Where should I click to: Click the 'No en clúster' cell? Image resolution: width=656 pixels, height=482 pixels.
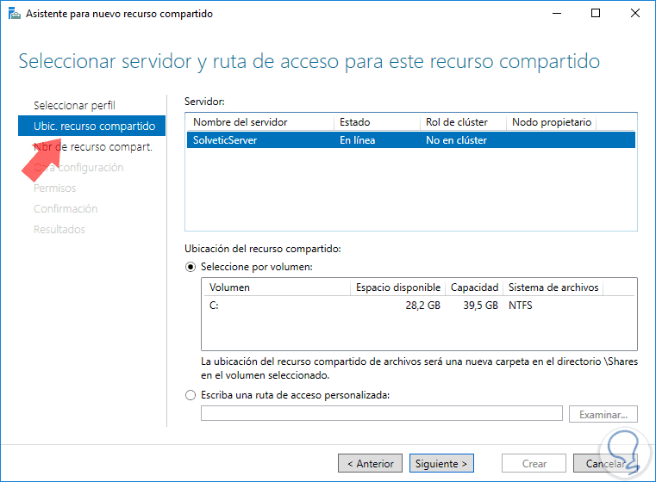456,140
